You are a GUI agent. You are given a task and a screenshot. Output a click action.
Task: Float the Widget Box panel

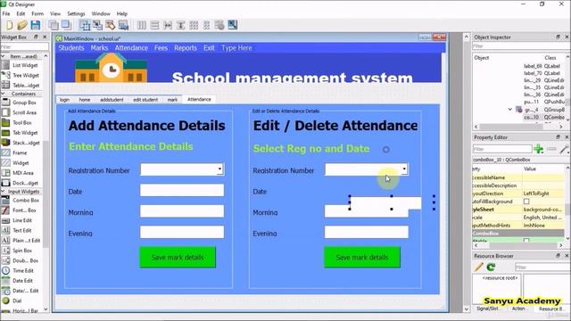point(36,37)
